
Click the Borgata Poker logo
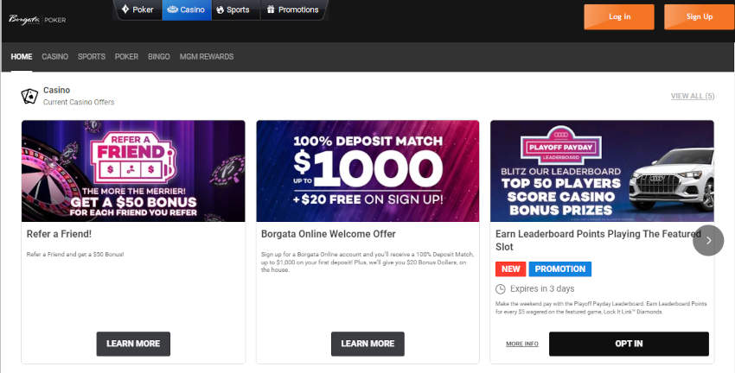(37, 20)
